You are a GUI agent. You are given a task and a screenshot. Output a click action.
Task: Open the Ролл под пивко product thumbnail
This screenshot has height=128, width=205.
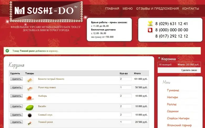[30, 89]
